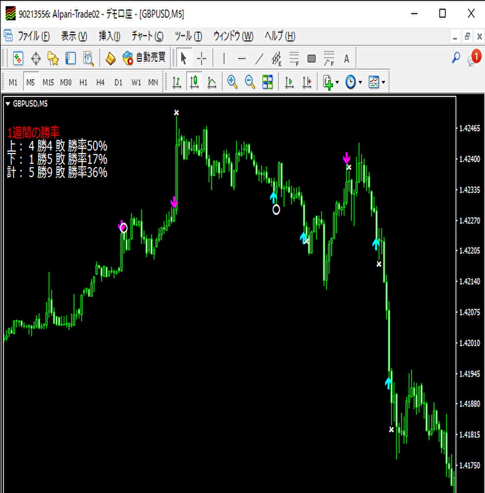Image resolution: width=485 pixels, height=493 pixels.
Task: Switch chart to H4 timeframe
Action: pyautogui.click(x=100, y=82)
